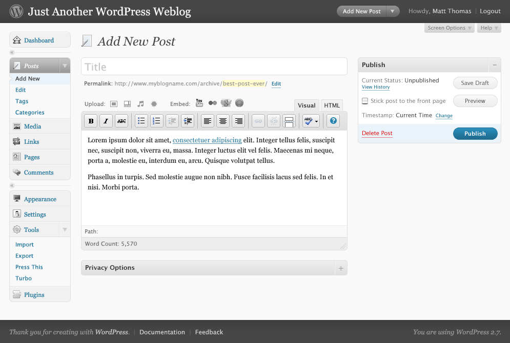Click into the post Title field

(x=214, y=67)
